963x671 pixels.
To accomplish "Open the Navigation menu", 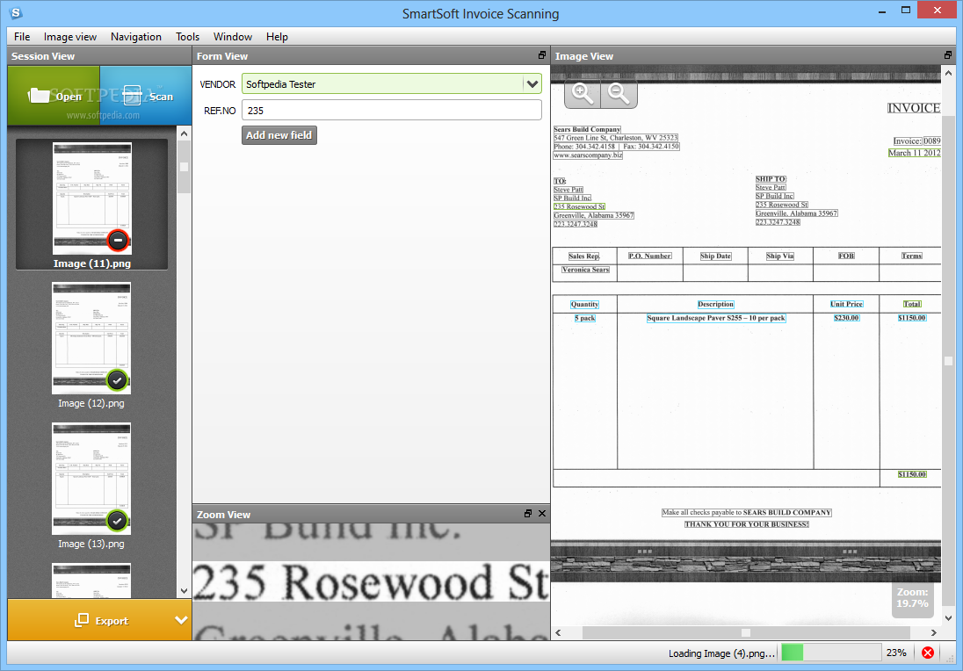I will pos(135,37).
